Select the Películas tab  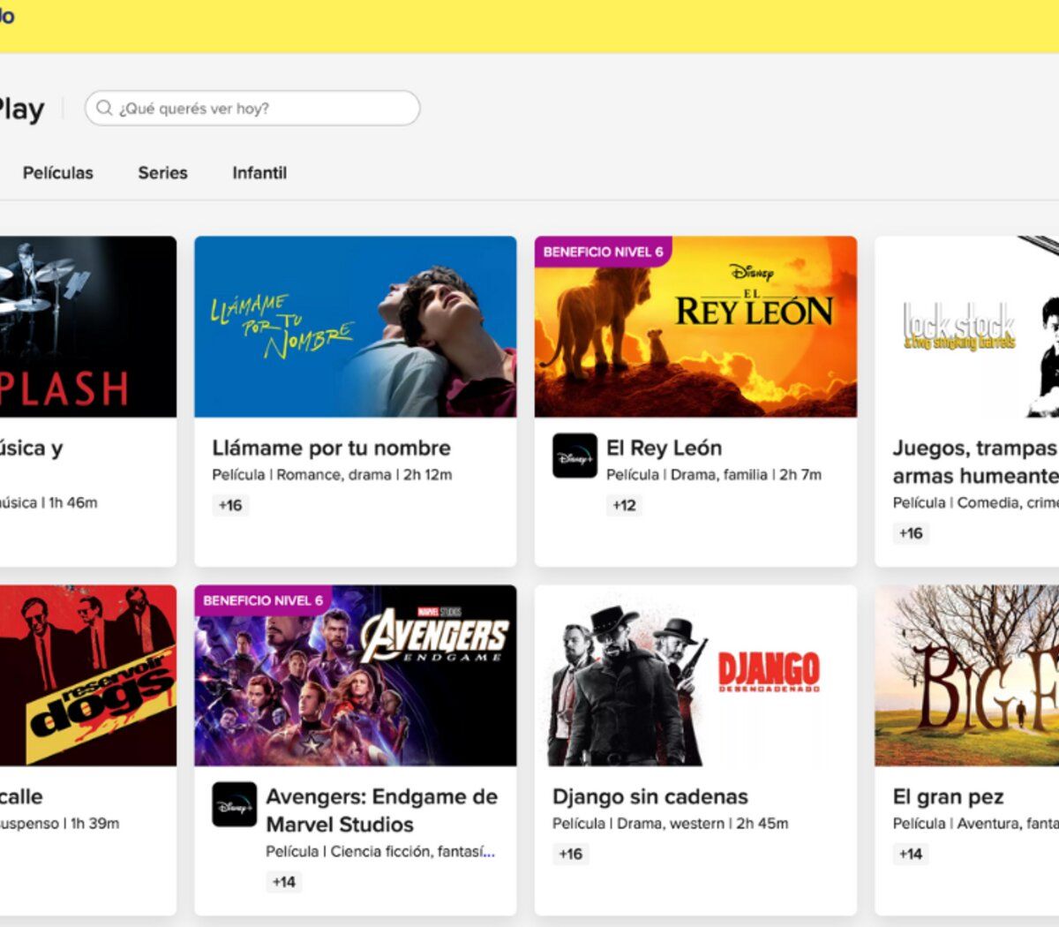pyautogui.click(x=58, y=173)
